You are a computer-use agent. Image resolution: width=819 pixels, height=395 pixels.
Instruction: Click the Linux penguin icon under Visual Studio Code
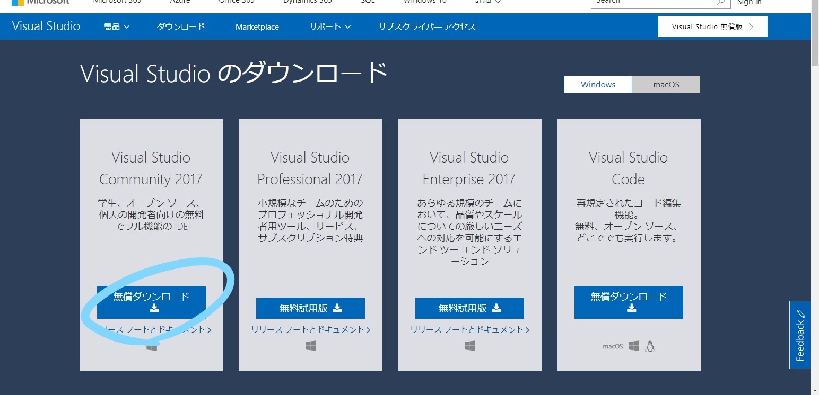coord(650,346)
